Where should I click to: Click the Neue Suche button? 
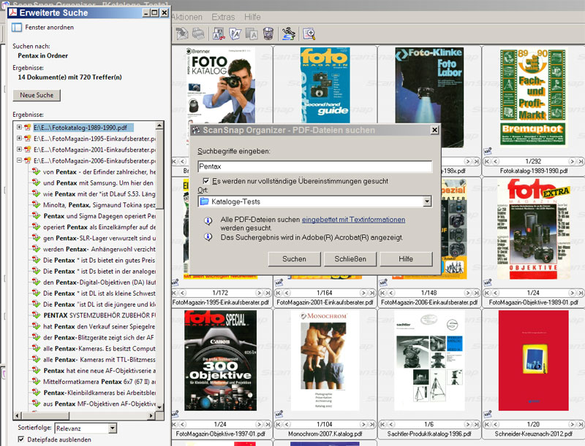coord(37,96)
